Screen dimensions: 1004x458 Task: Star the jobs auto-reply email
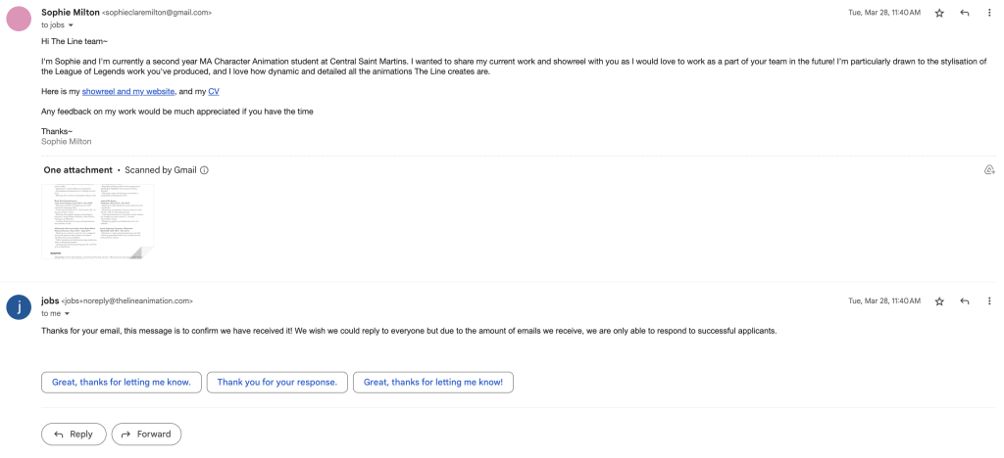[939, 301]
